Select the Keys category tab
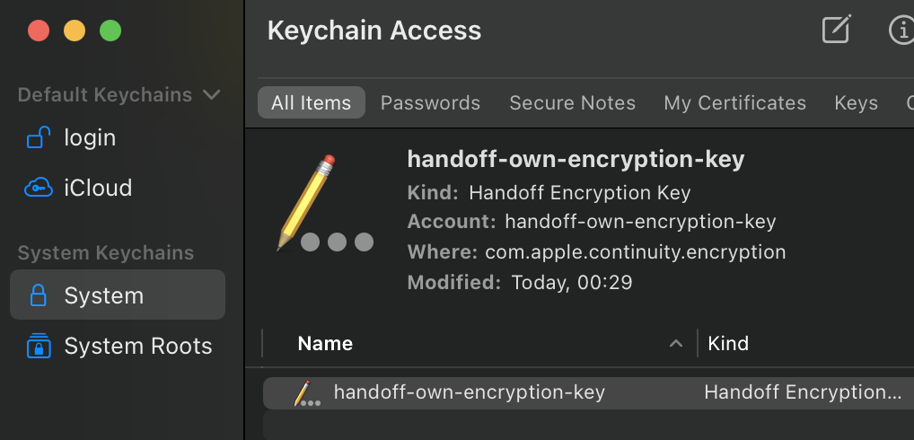Screen dimensions: 914x440 pyautogui.click(x=856, y=103)
